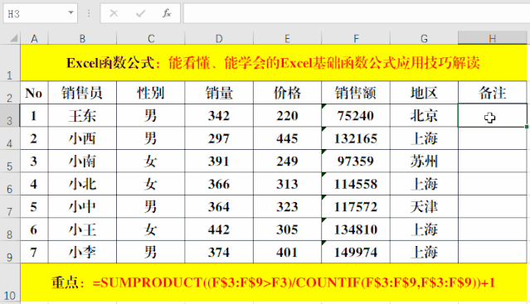
Task: Open the Insert Function fx dialog
Action: pos(167,13)
